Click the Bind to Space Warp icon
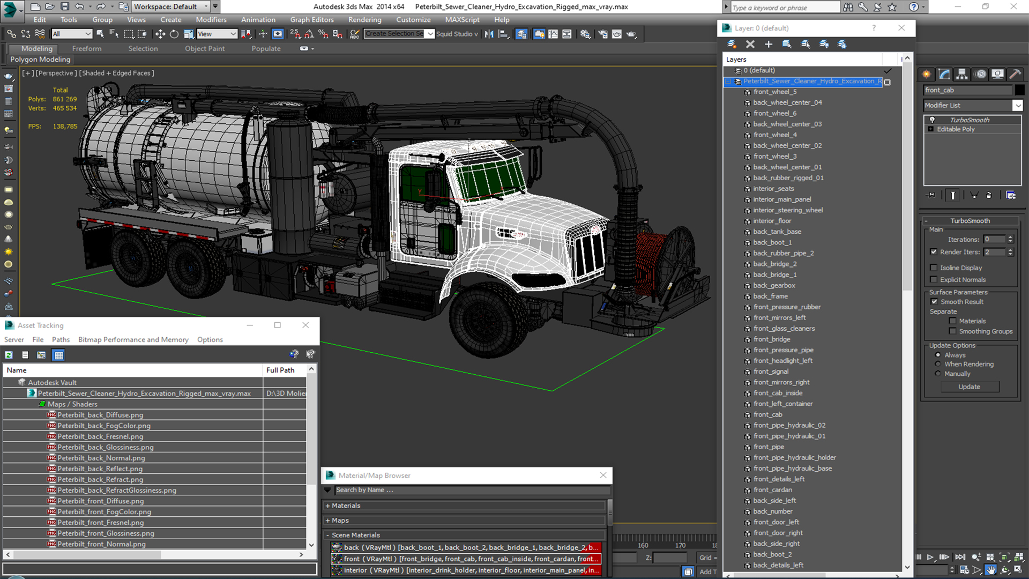This screenshot has height=579, width=1029. point(40,34)
